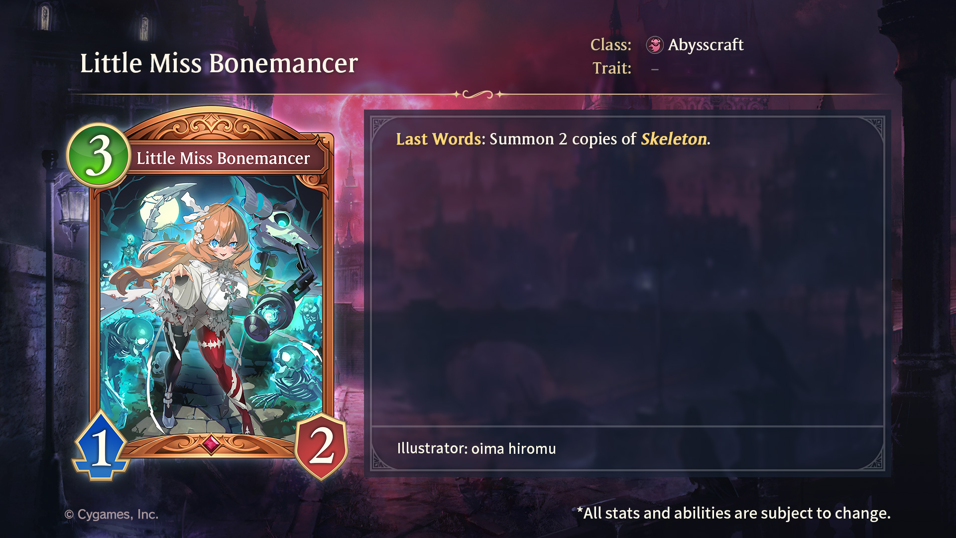Click the Little Miss Bonemancer card artwork

tap(211, 306)
